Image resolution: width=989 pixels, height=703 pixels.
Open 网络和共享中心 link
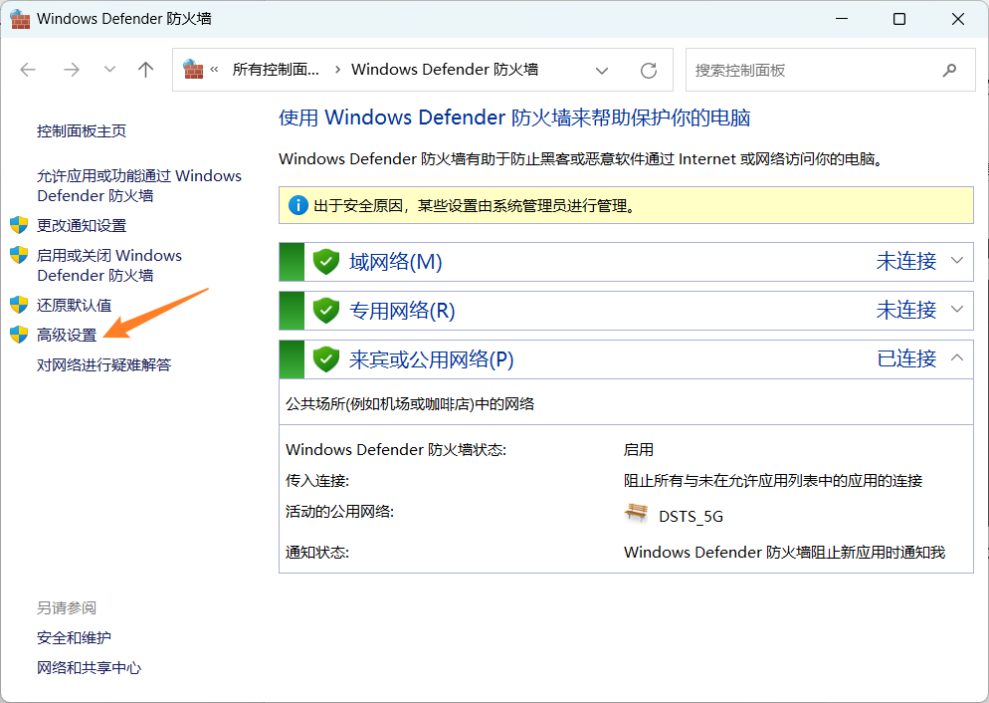click(x=89, y=667)
